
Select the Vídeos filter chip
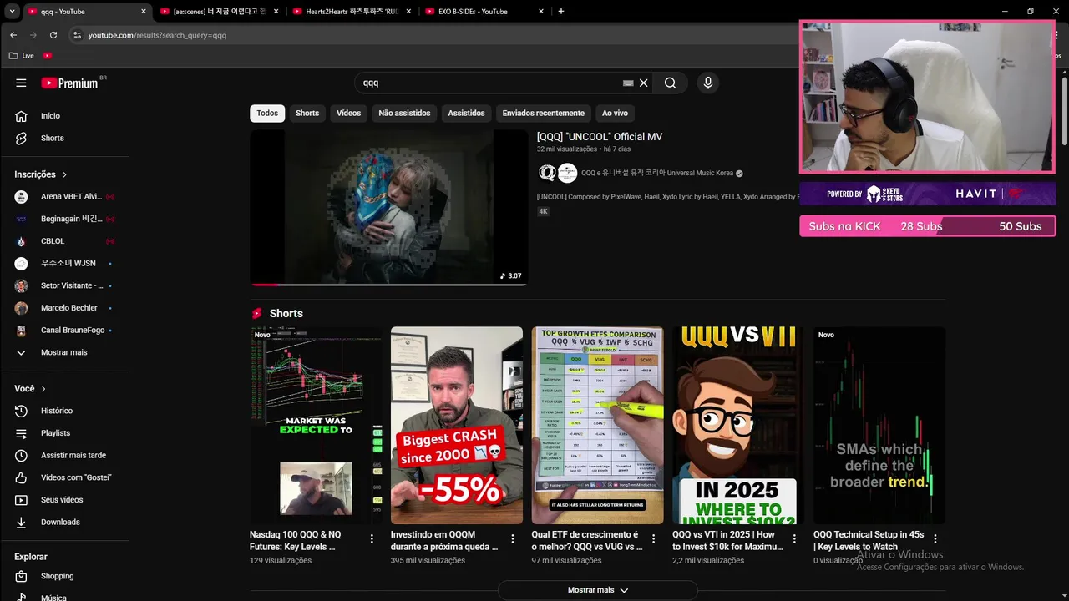[348, 114]
